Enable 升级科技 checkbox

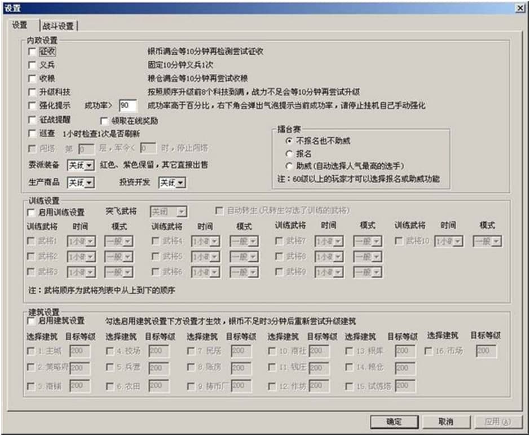[x=32, y=92]
